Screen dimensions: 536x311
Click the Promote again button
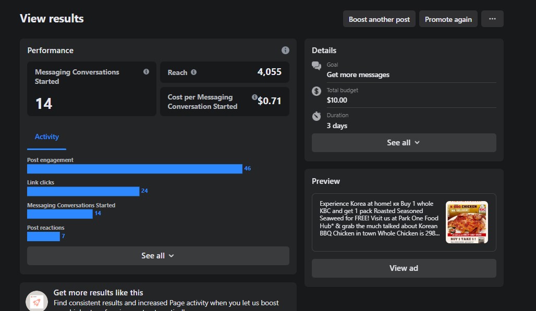click(448, 19)
